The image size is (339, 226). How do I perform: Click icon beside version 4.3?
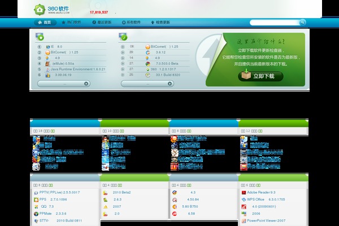175,193
